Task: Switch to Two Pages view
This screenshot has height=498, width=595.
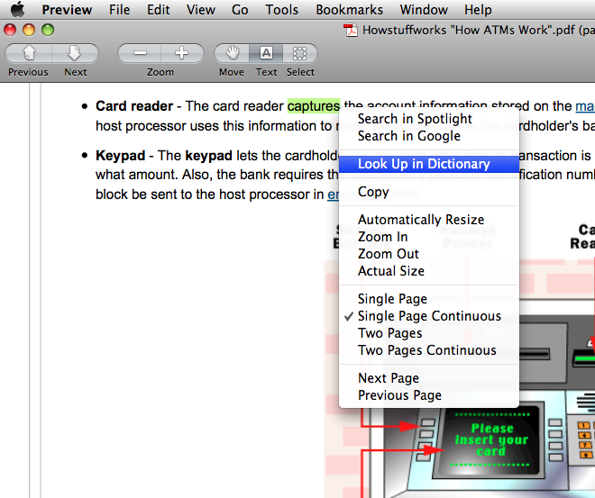Action: pyautogui.click(x=429, y=333)
